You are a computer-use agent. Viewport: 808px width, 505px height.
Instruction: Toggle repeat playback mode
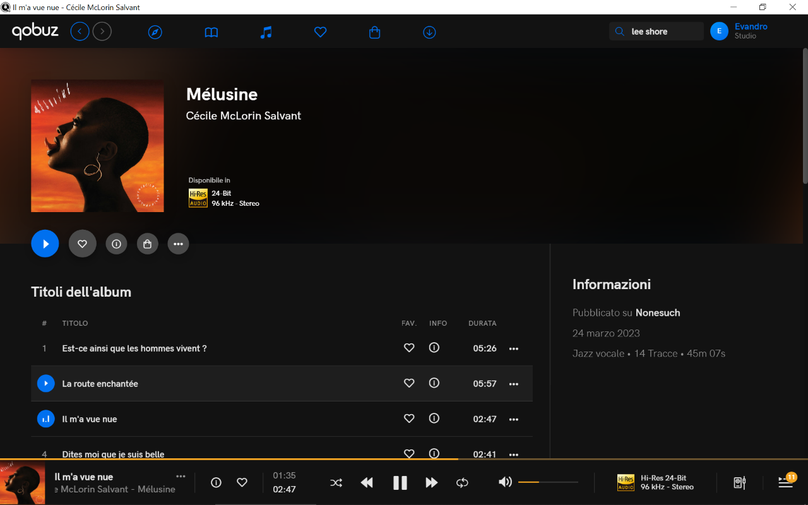point(462,483)
